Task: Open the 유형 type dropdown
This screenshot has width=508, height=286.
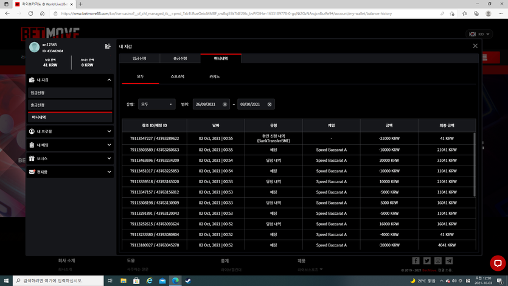Action: click(157, 104)
